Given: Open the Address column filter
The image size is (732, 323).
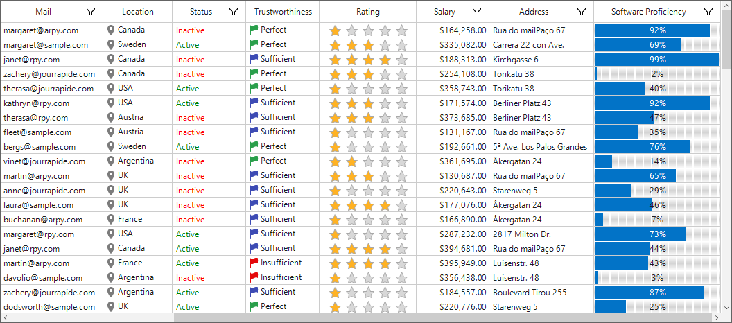Looking at the screenshot, I should 581,12.
